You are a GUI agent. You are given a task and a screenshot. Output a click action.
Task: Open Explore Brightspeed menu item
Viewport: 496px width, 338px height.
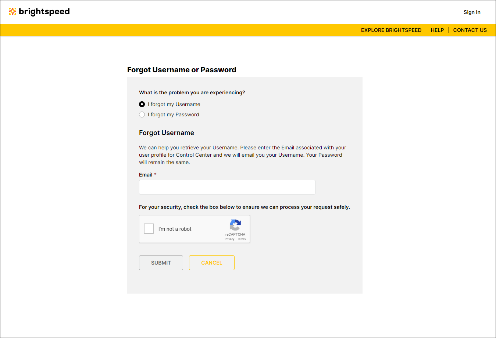[391, 30]
